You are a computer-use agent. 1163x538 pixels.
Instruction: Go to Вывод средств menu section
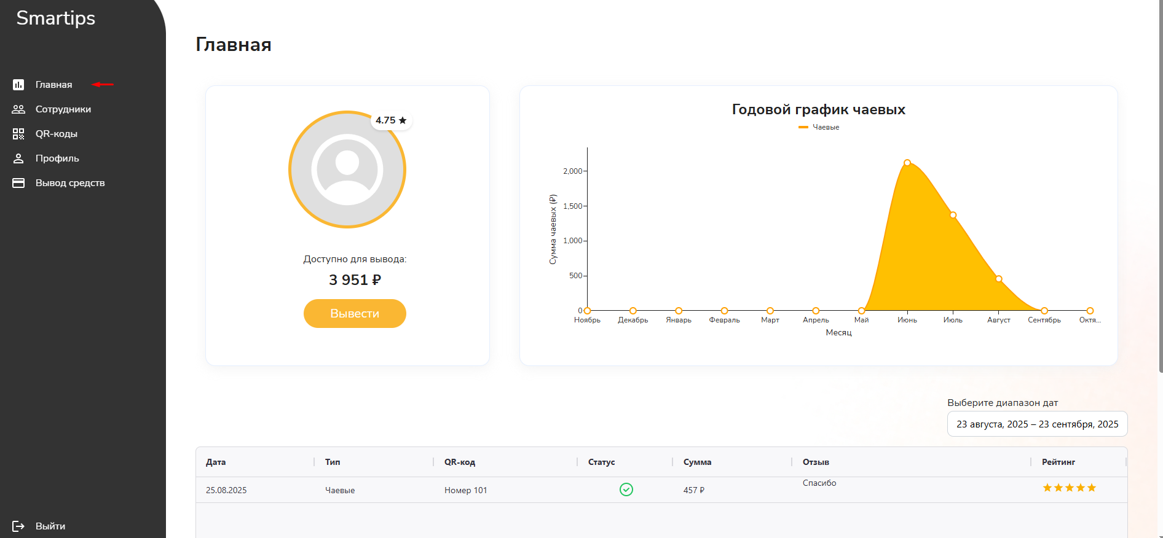70,183
